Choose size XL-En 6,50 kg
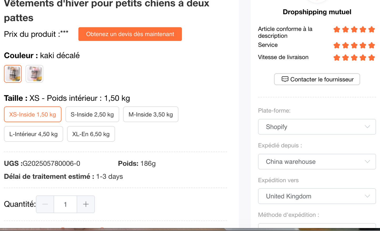 coord(91,134)
